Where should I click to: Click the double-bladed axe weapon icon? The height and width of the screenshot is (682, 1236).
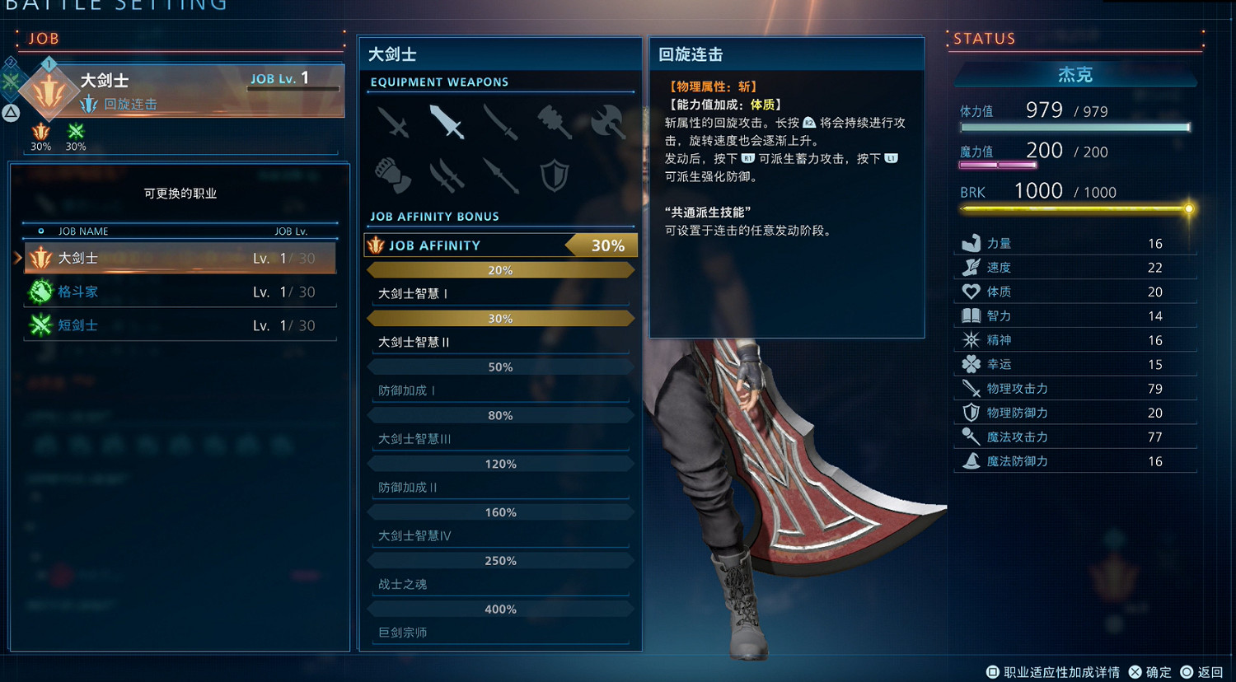coord(608,122)
